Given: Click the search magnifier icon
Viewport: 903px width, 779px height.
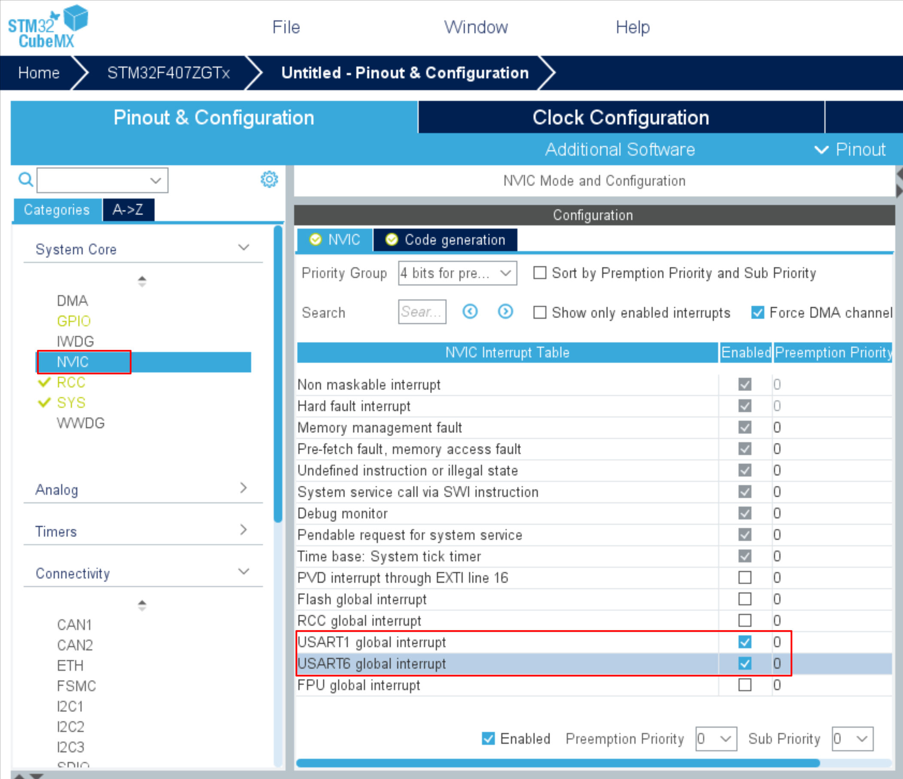Looking at the screenshot, I should tap(25, 179).
